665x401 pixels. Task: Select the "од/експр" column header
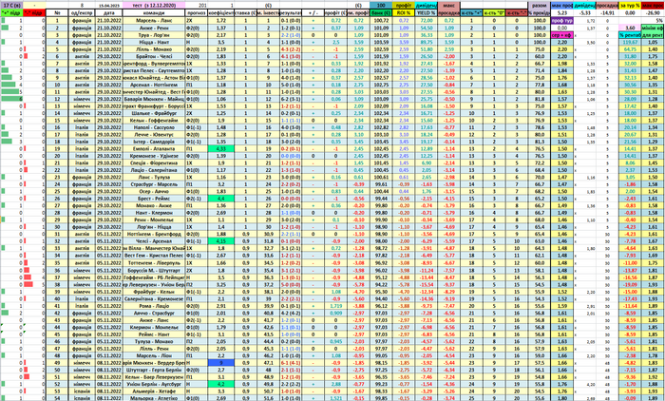(x=82, y=13)
